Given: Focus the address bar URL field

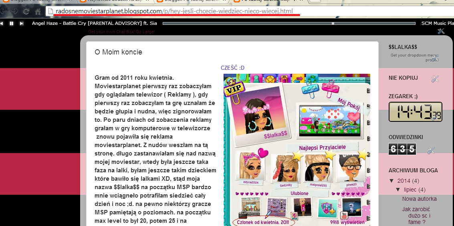Looking at the screenshot, I should [x=249, y=12].
